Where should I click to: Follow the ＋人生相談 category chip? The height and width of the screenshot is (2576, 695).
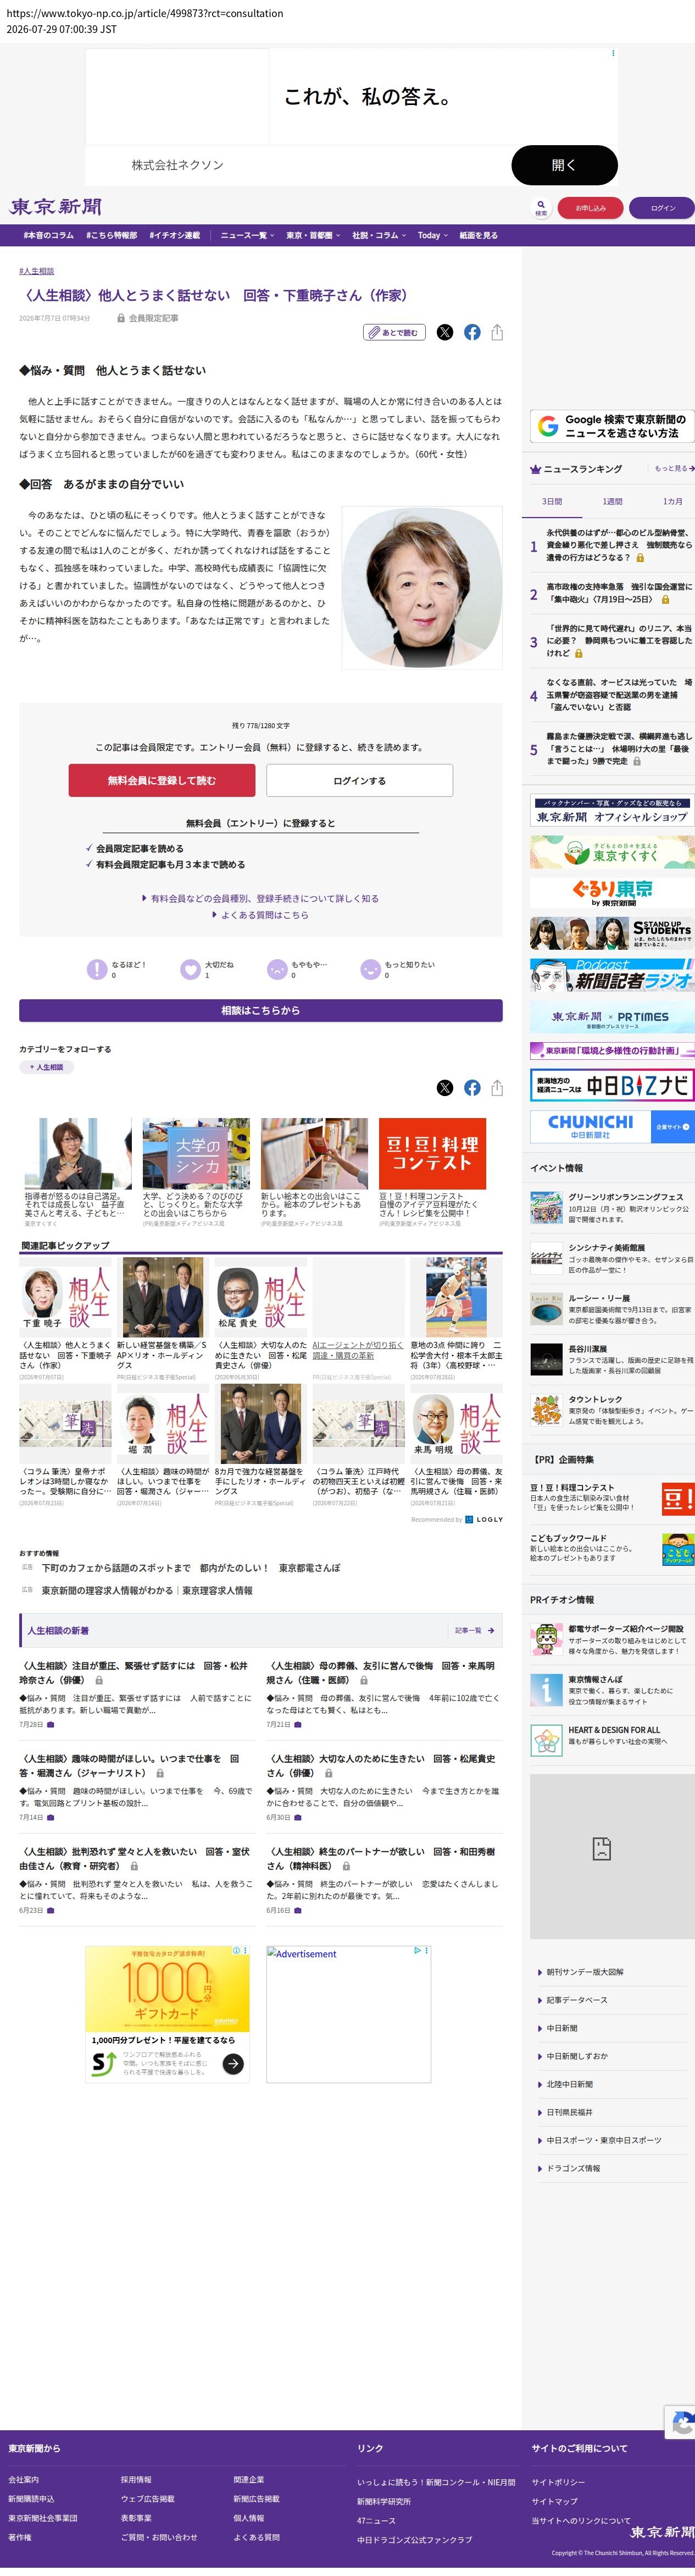click(47, 1067)
